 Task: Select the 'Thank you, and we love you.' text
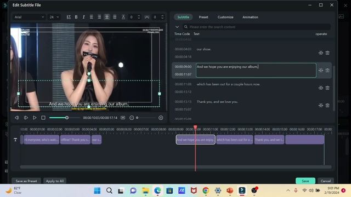click(x=217, y=102)
